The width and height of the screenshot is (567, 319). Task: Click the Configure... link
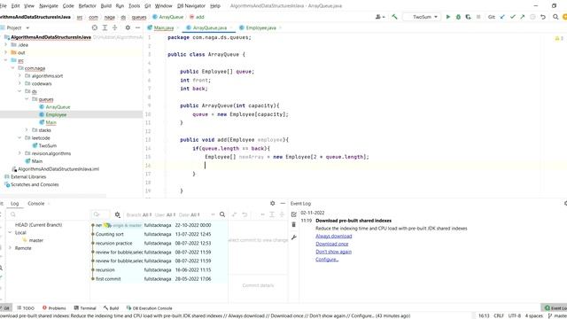click(327, 260)
